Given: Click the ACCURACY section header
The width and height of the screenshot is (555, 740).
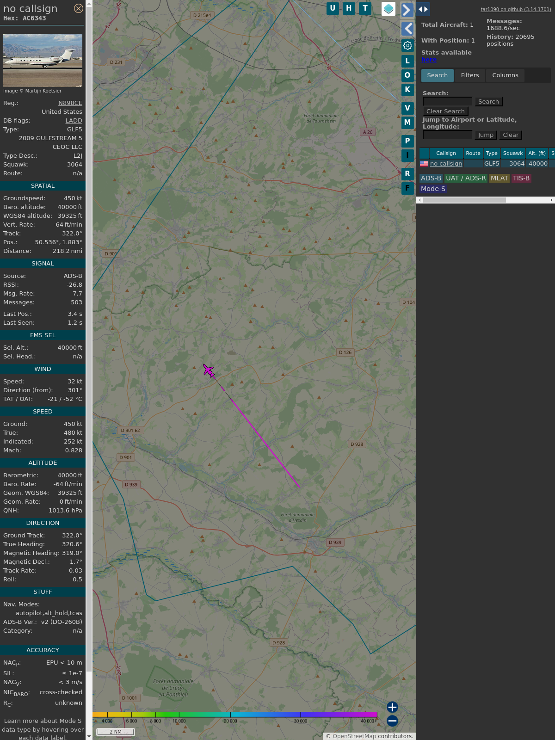Looking at the screenshot, I should (x=43, y=650).
